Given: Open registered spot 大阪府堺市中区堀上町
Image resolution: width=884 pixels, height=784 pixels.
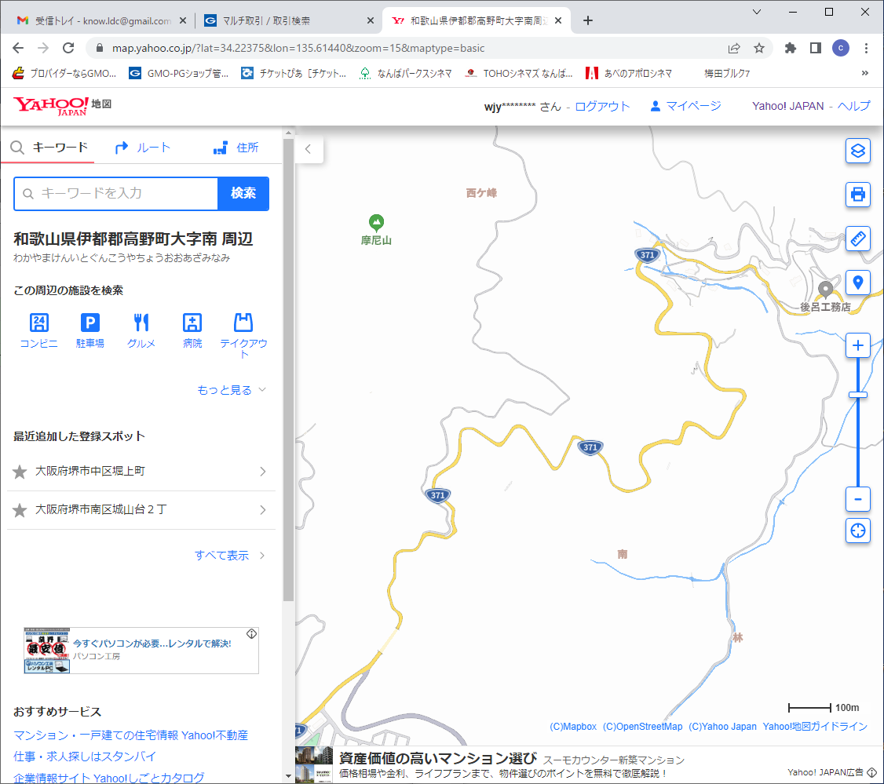Looking at the screenshot, I should 141,472.
